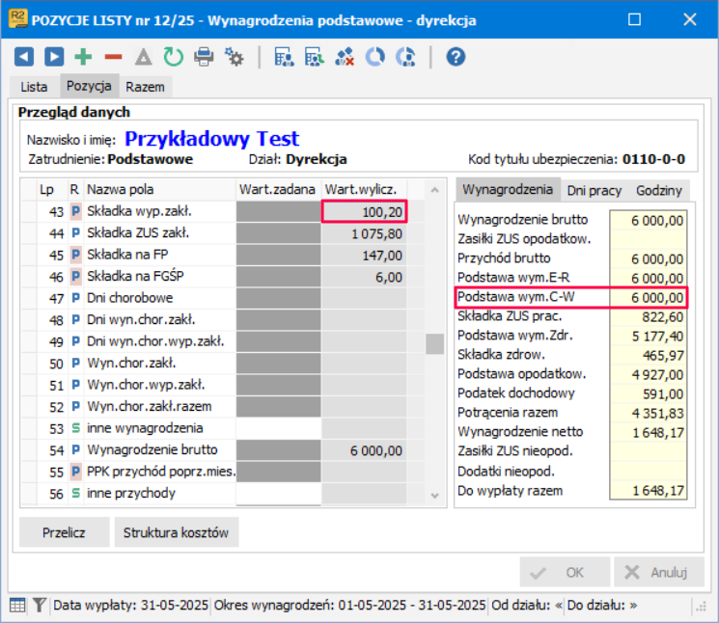
Task: Select the Pozycja tab
Action: [89, 86]
